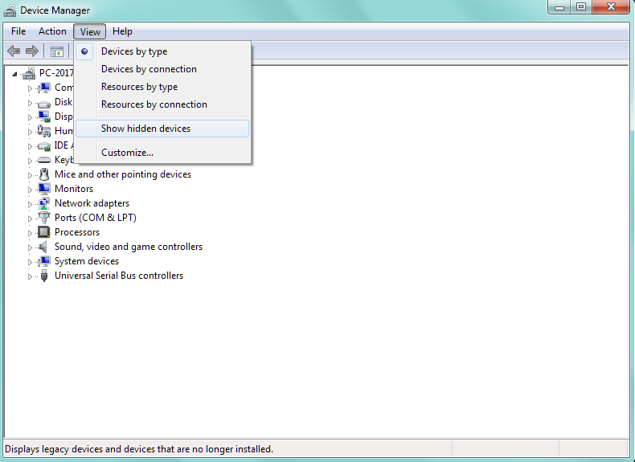Viewport: 635px width, 462px height.
Task: Click the Processors chip icon
Action: point(44,232)
